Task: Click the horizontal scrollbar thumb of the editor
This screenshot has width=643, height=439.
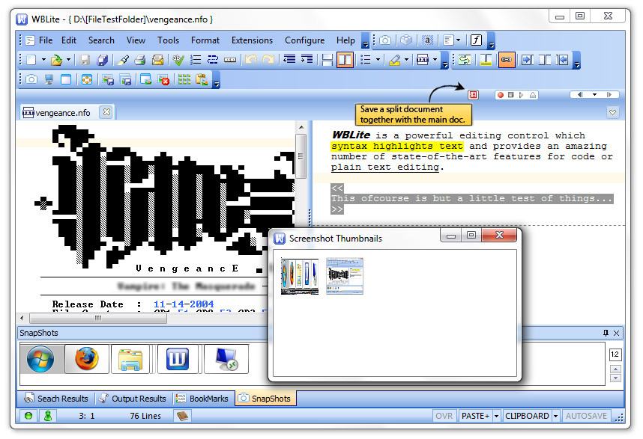Action: coord(98,318)
